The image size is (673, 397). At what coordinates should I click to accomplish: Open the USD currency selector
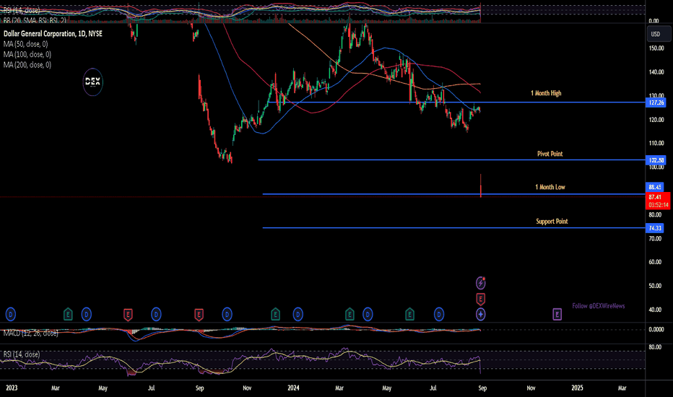click(x=659, y=34)
